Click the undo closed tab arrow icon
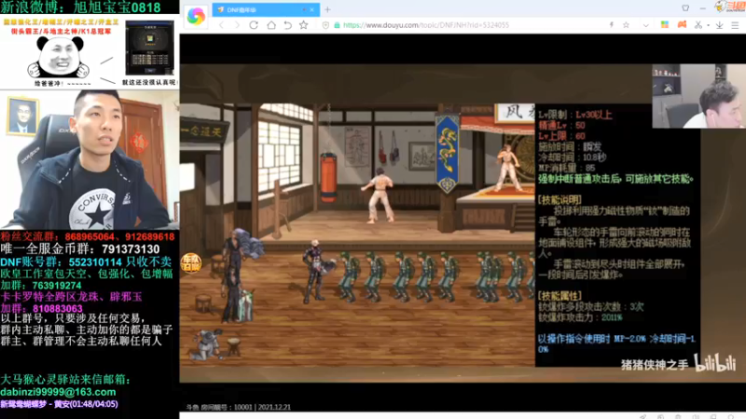The width and height of the screenshot is (746, 419). pos(287,25)
